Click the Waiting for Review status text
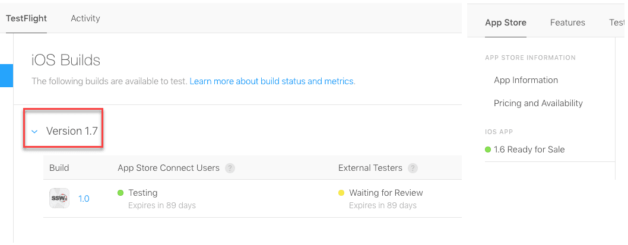The width and height of the screenshot is (628, 245). coord(386,193)
